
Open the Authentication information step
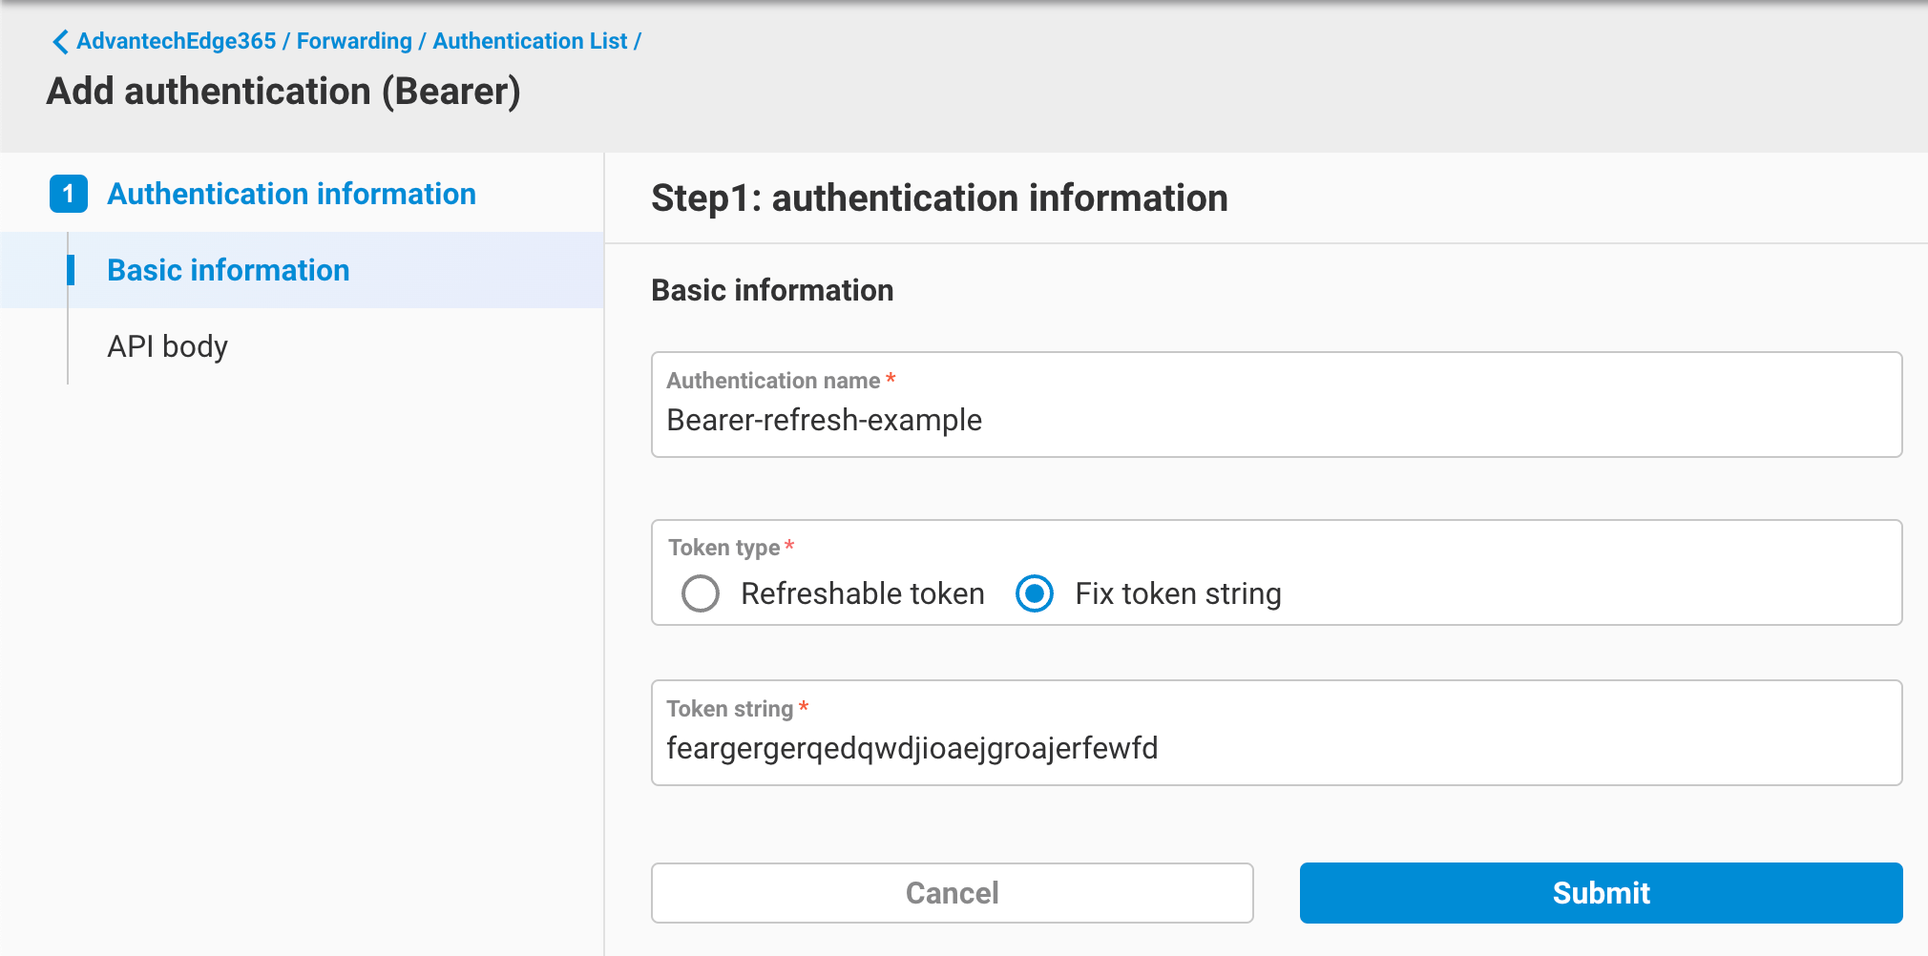point(291,194)
